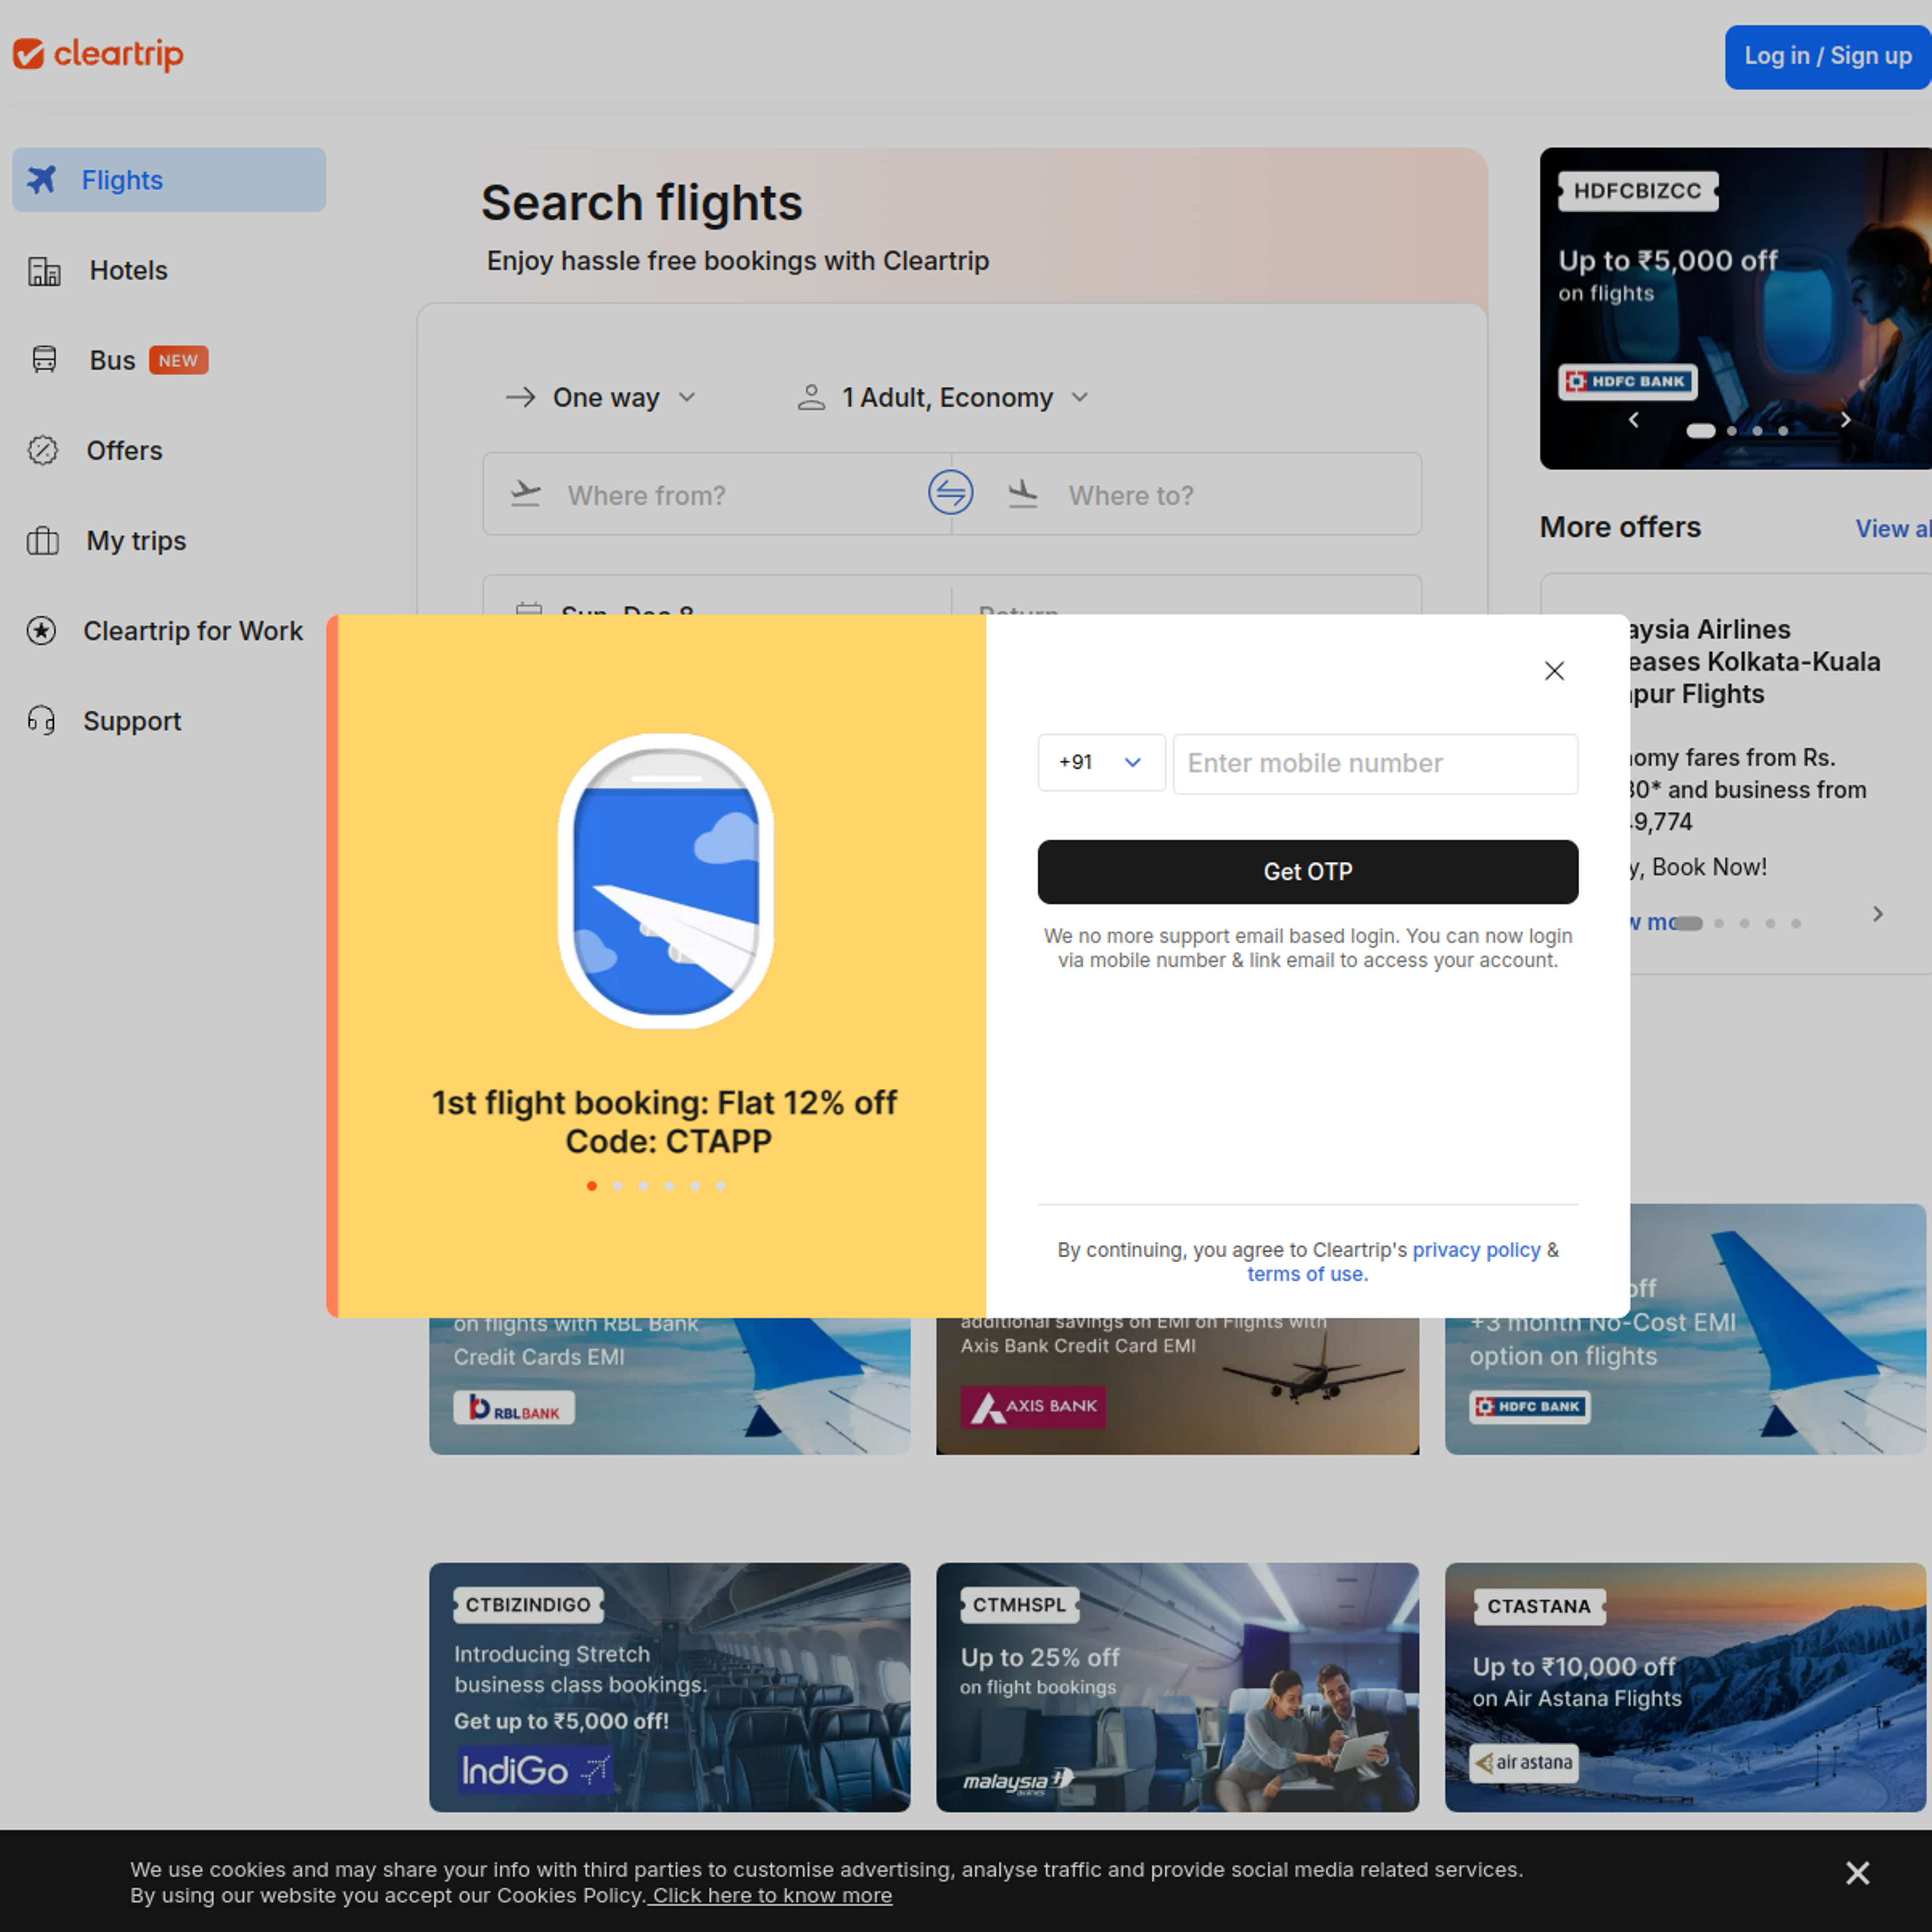Open Offers in sidebar
This screenshot has height=1932, width=1932.
pos(124,450)
